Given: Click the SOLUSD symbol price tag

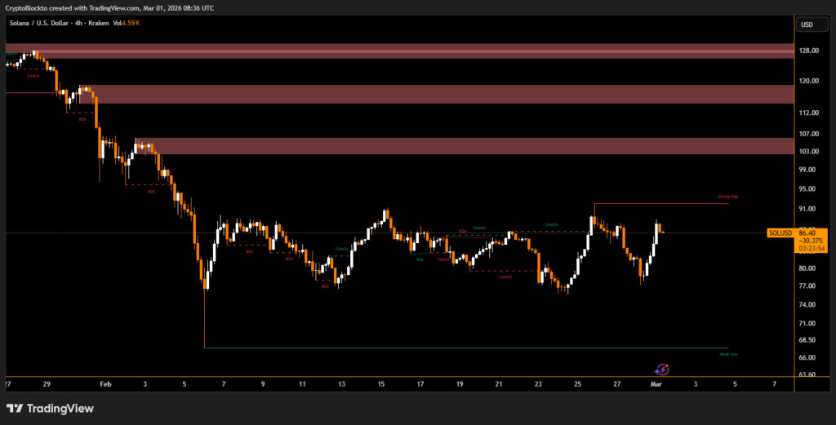Looking at the screenshot, I should (x=780, y=233).
